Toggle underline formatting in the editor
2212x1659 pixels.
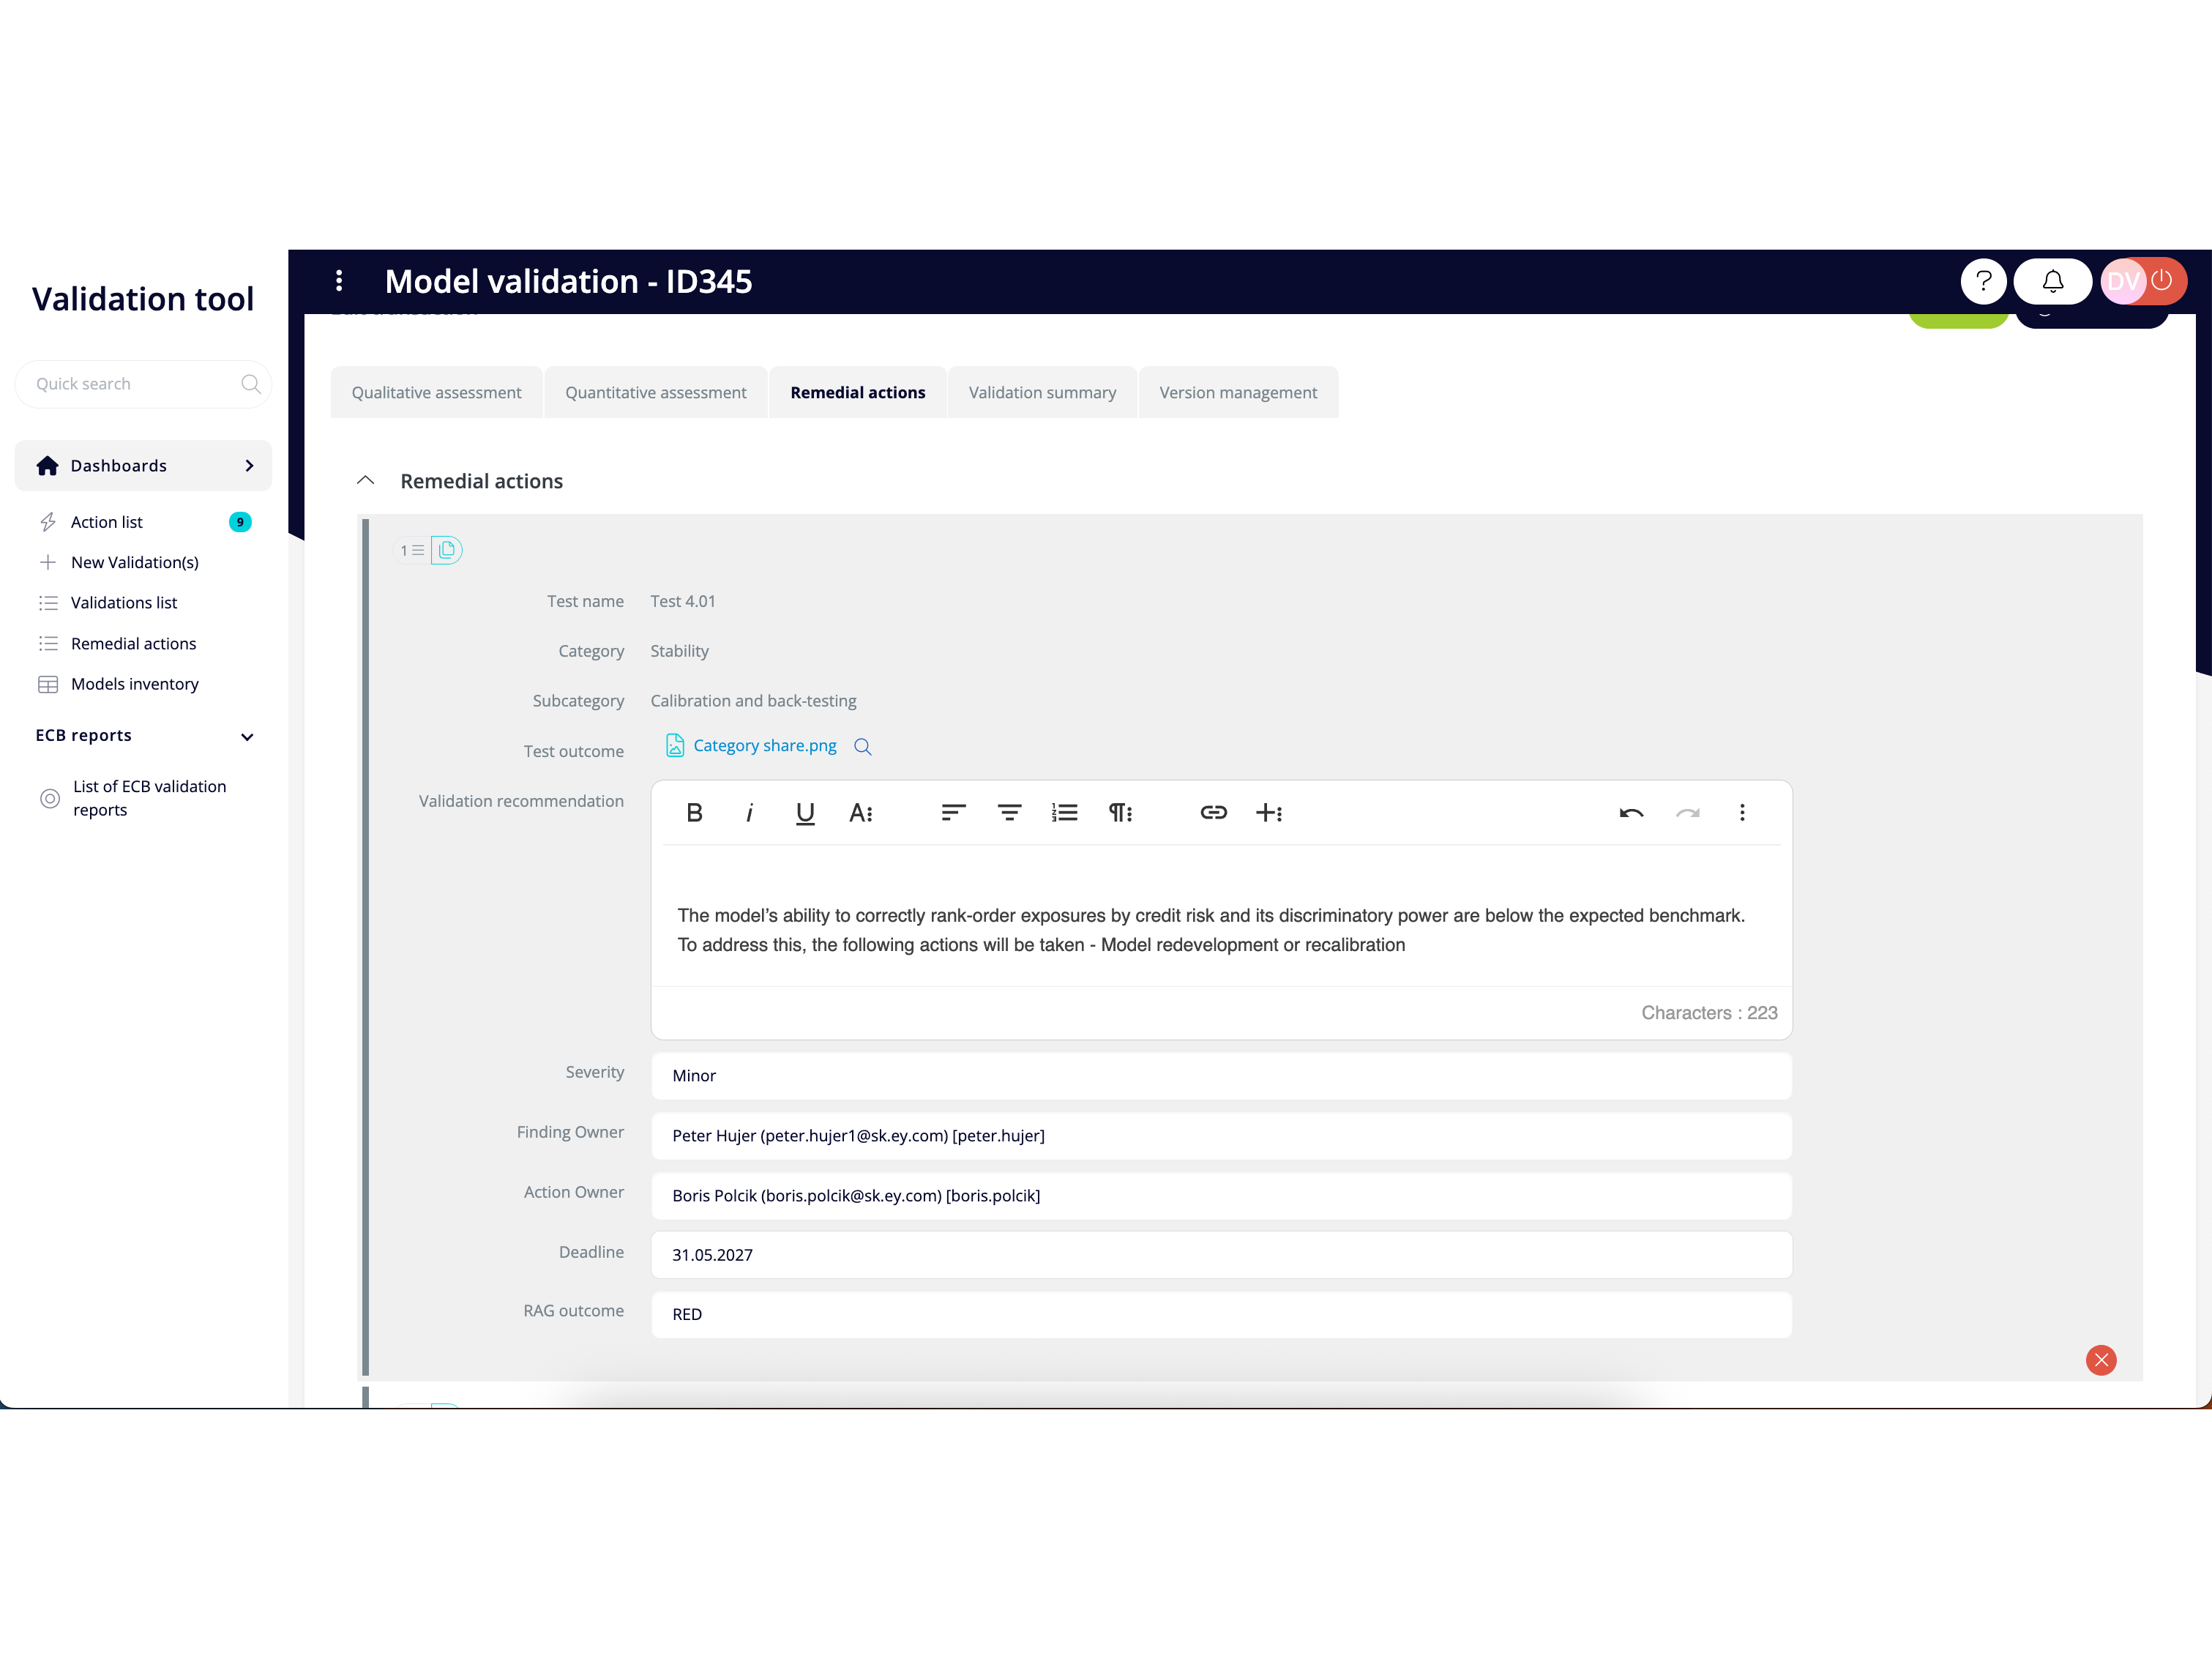click(x=805, y=813)
